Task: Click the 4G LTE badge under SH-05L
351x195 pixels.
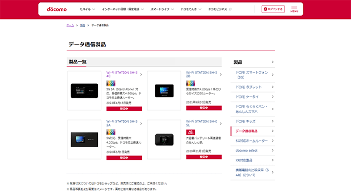Action: 191,132
